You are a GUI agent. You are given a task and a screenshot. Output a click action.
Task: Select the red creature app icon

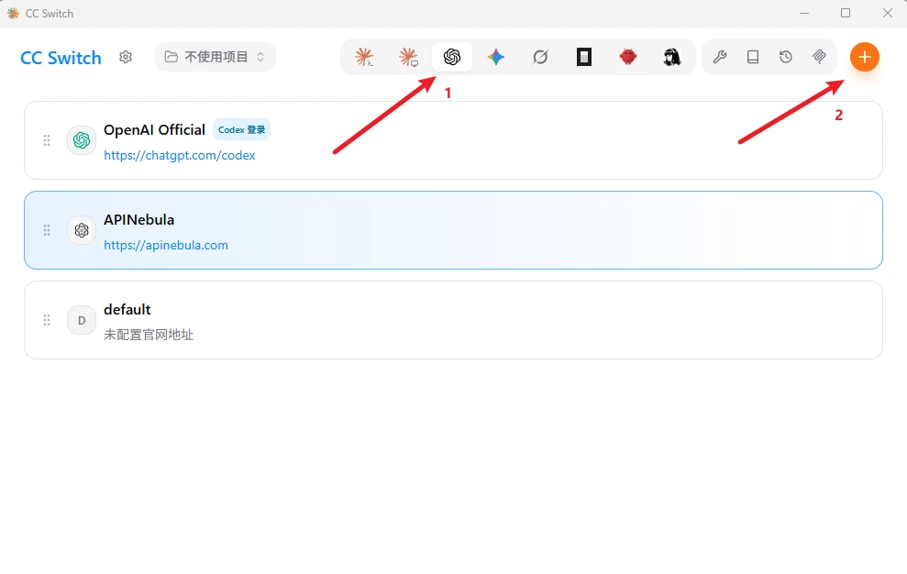(628, 57)
